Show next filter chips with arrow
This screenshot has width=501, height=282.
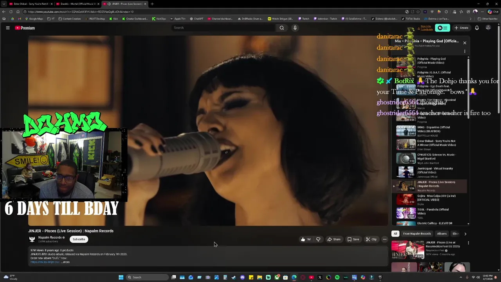click(x=465, y=234)
